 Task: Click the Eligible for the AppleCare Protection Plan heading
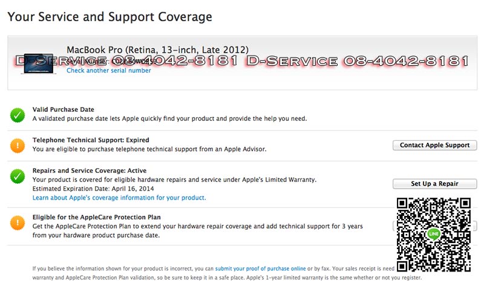[x=96, y=217]
